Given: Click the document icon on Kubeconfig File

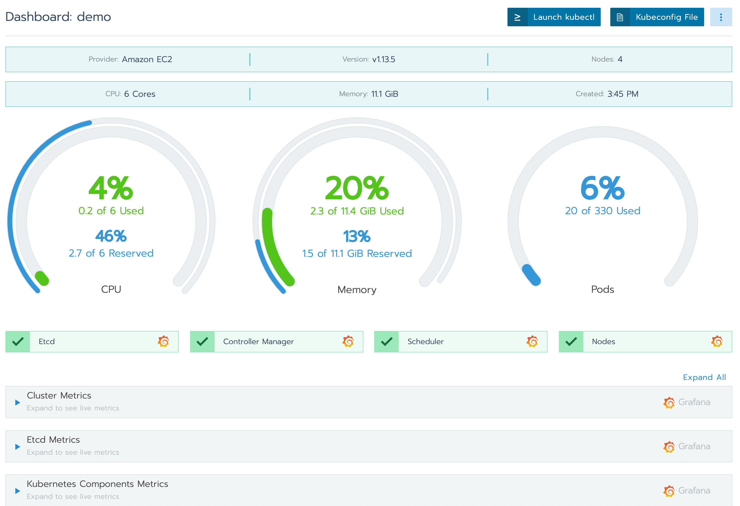Looking at the screenshot, I should [x=620, y=17].
